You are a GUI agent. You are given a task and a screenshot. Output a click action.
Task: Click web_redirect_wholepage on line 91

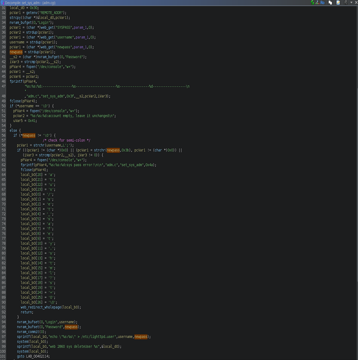pyautogui.click(x=41, y=307)
